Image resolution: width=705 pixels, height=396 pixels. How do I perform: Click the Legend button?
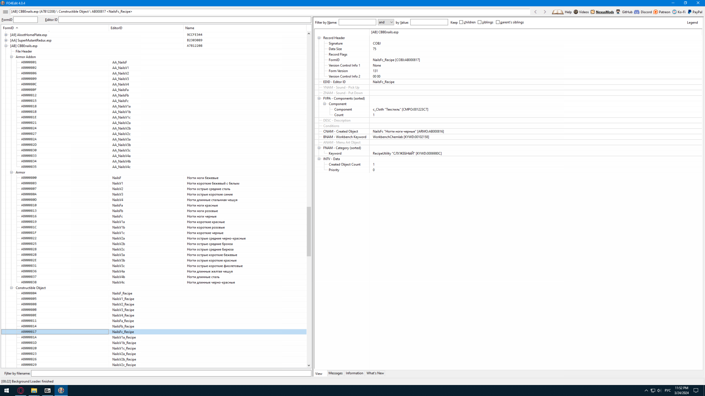pos(692,22)
